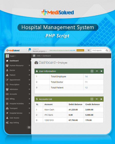Viewport: 115px width, 144px height.
Task: Expand the Hospital Activities submenu
Action: point(29,104)
